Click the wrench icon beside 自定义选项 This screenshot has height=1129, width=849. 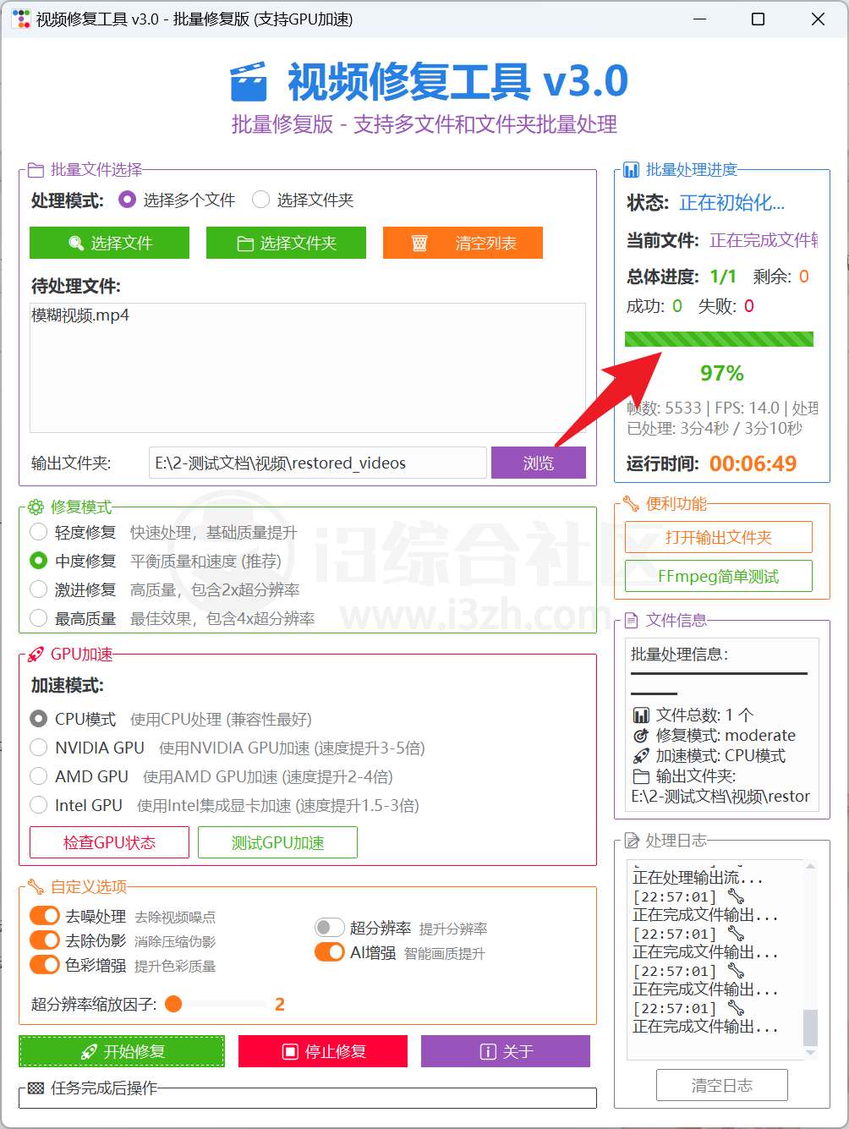[x=36, y=887]
